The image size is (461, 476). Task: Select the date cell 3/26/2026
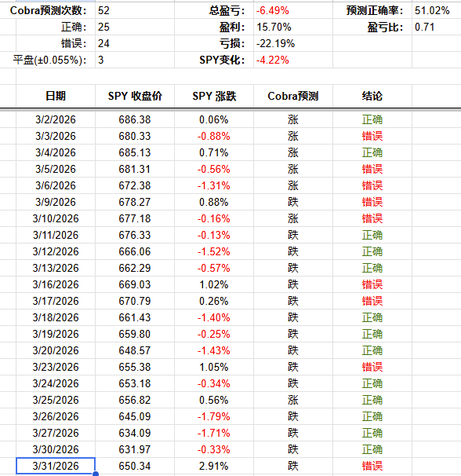tap(56, 416)
